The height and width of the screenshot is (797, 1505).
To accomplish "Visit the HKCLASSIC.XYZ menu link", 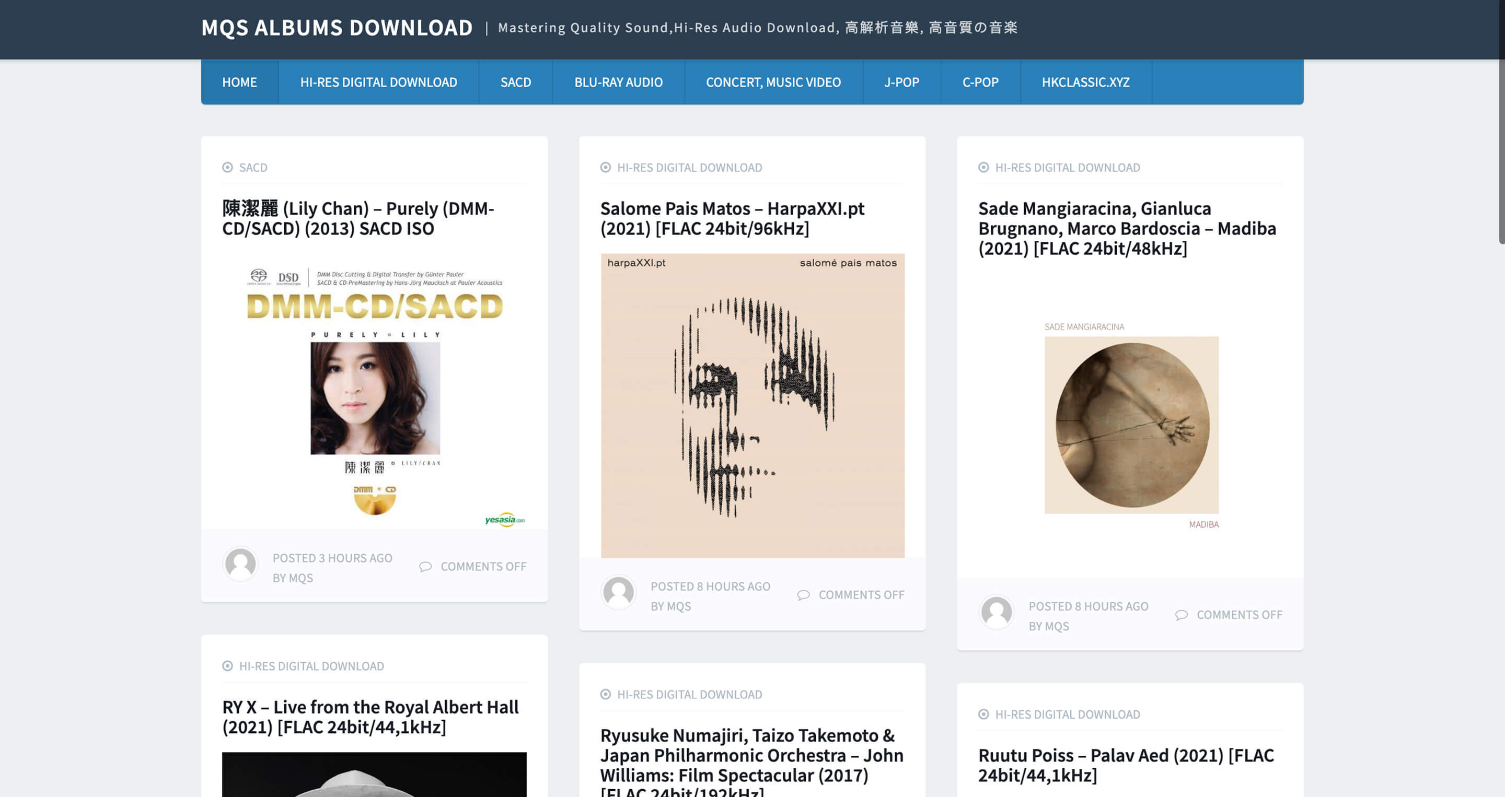I will (1085, 83).
